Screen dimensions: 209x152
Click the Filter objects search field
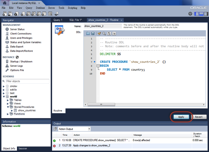pyautogui.click(x=27, y=81)
